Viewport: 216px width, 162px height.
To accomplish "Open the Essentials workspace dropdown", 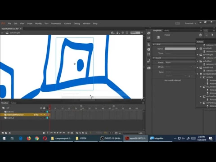I will 190,23.
